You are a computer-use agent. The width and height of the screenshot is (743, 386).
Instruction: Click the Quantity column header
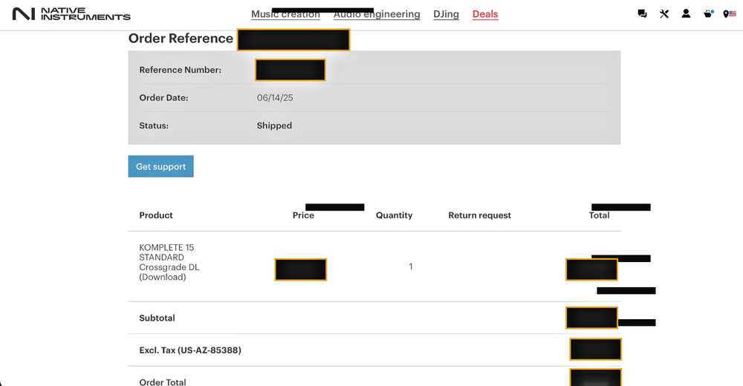pyautogui.click(x=394, y=215)
